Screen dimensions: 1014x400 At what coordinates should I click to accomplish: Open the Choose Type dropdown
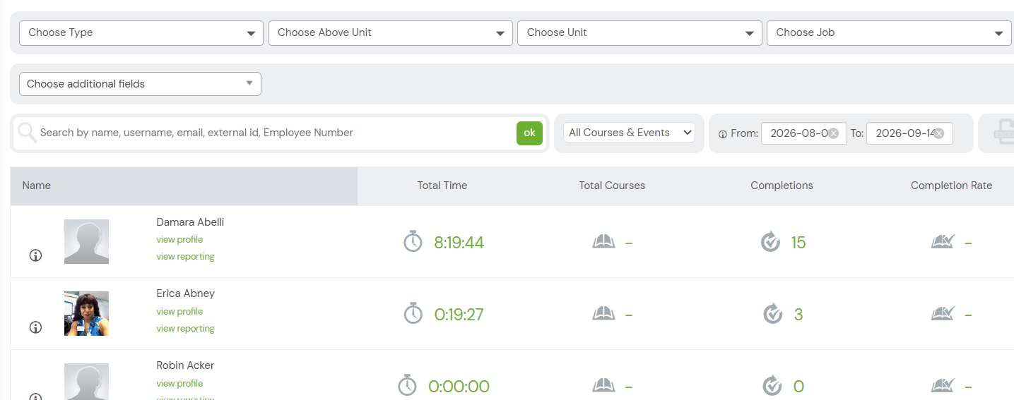click(x=141, y=32)
